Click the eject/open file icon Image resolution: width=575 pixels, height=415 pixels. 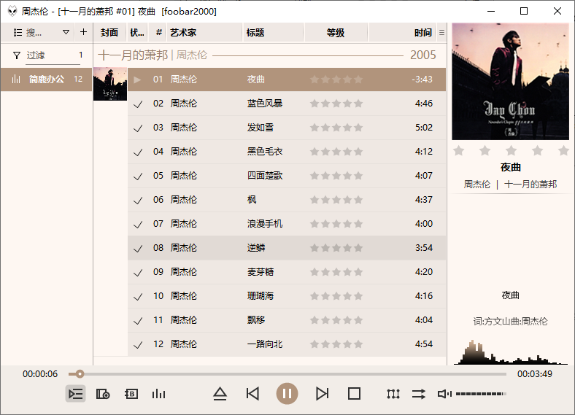tap(220, 394)
